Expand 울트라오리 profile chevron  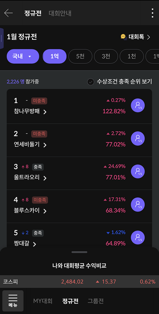click(x=45, y=178)
